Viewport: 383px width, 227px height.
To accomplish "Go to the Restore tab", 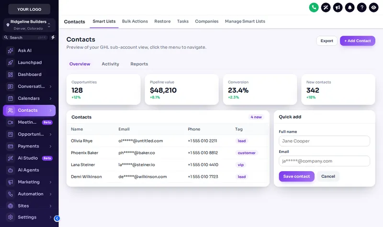I will coord(162,21).
